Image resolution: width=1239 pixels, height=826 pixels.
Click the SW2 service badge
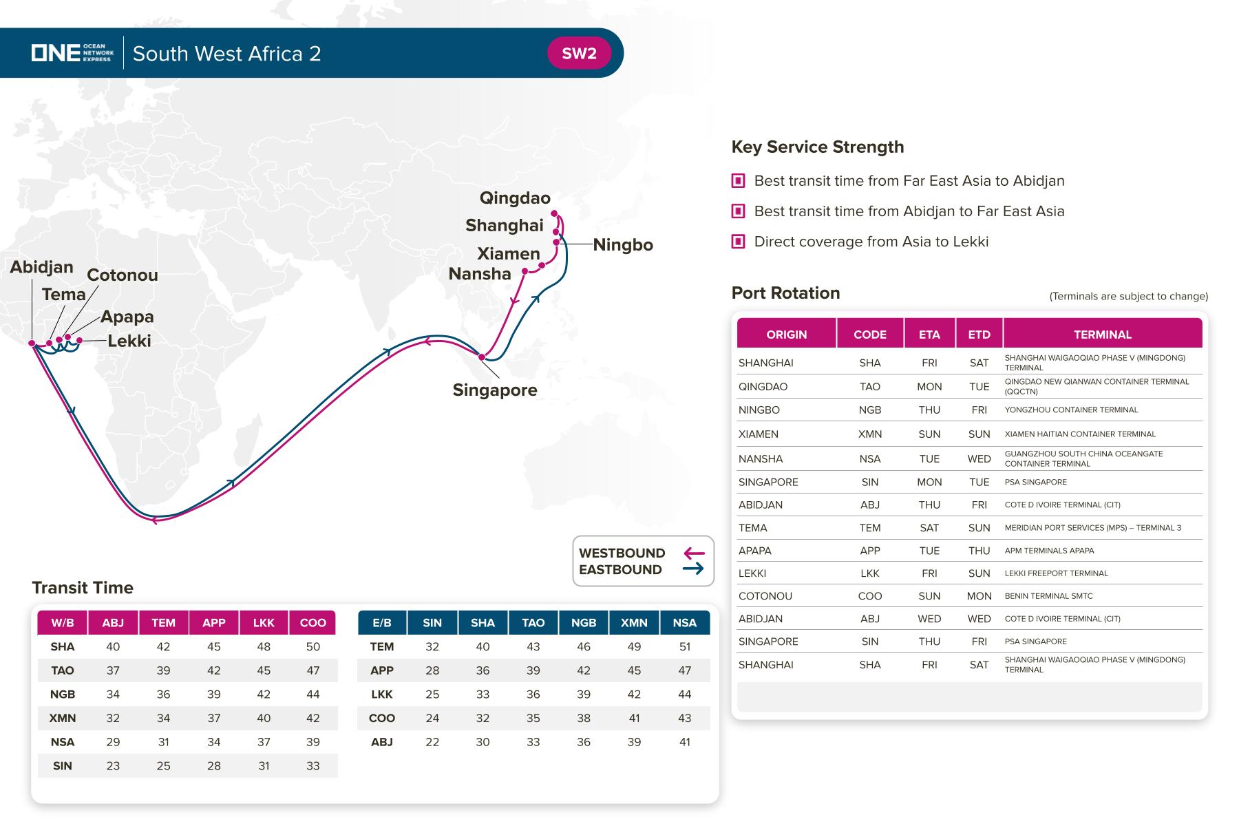click(579, 54)
